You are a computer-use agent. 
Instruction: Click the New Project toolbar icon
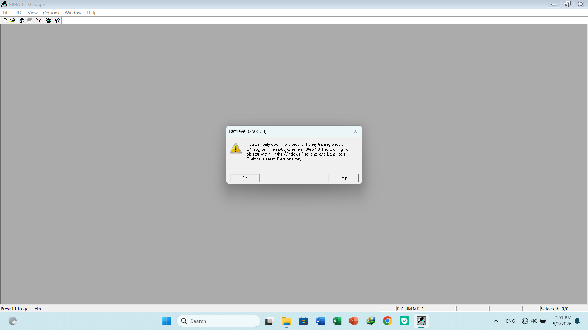[6, 20]
